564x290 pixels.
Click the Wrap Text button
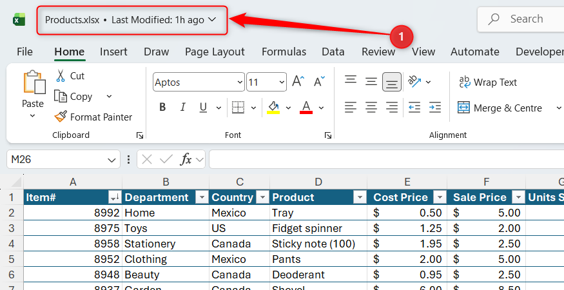tap(488, 82)
